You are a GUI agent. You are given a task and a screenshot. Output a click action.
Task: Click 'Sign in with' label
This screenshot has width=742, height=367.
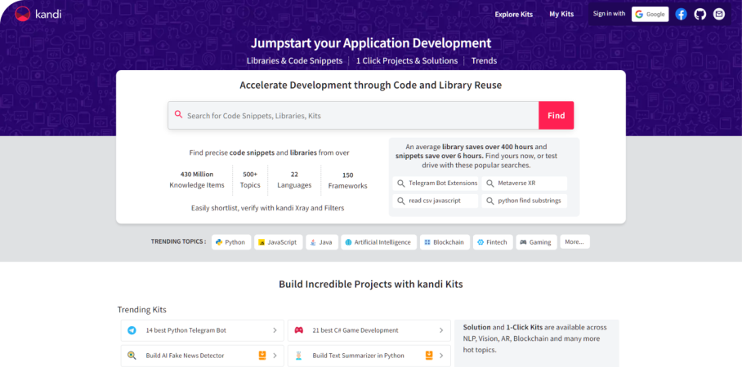tap(609, 14)
